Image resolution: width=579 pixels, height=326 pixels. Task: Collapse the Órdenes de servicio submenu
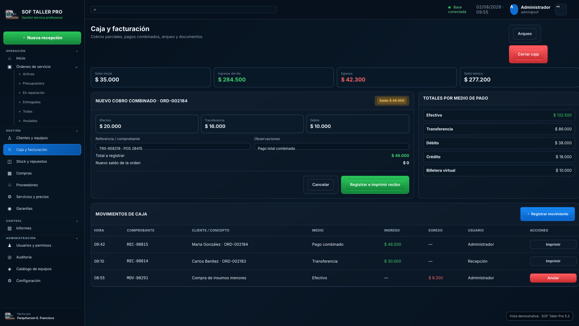click(x=76, y=67)
